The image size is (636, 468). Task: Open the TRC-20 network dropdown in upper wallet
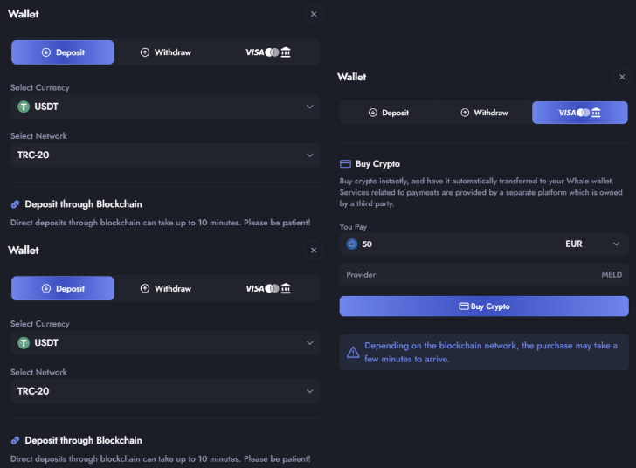click(164, 155)
